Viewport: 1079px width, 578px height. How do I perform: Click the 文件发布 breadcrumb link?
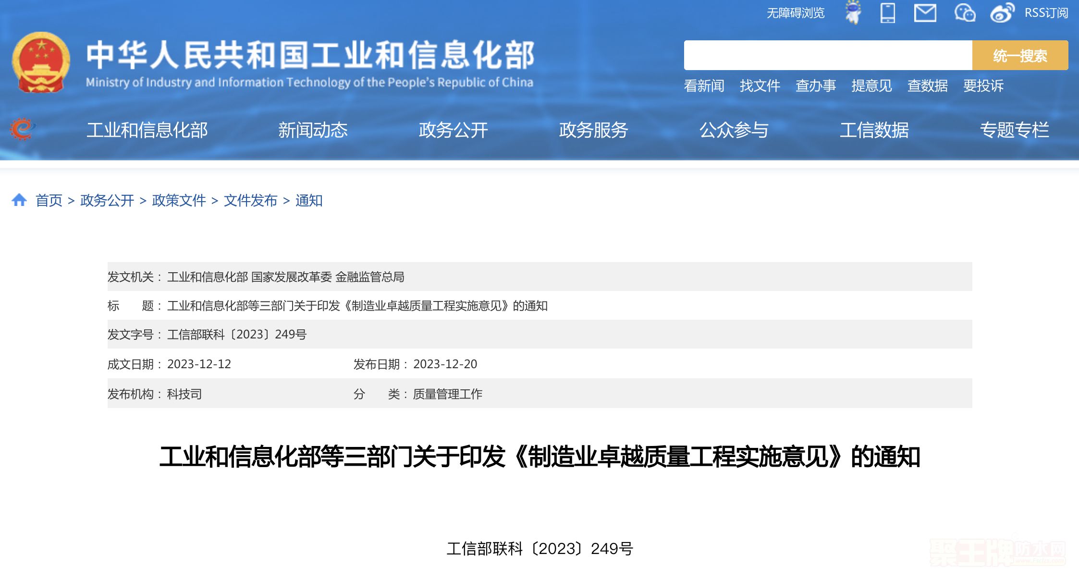[250, 200]
